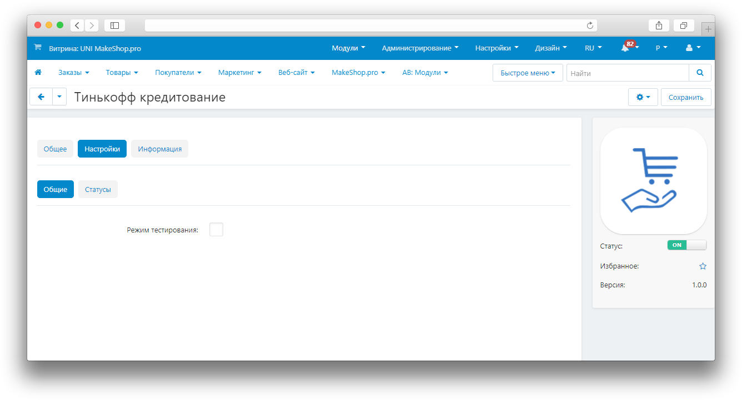Open the RU language dropdown

(x=593, y=48)
